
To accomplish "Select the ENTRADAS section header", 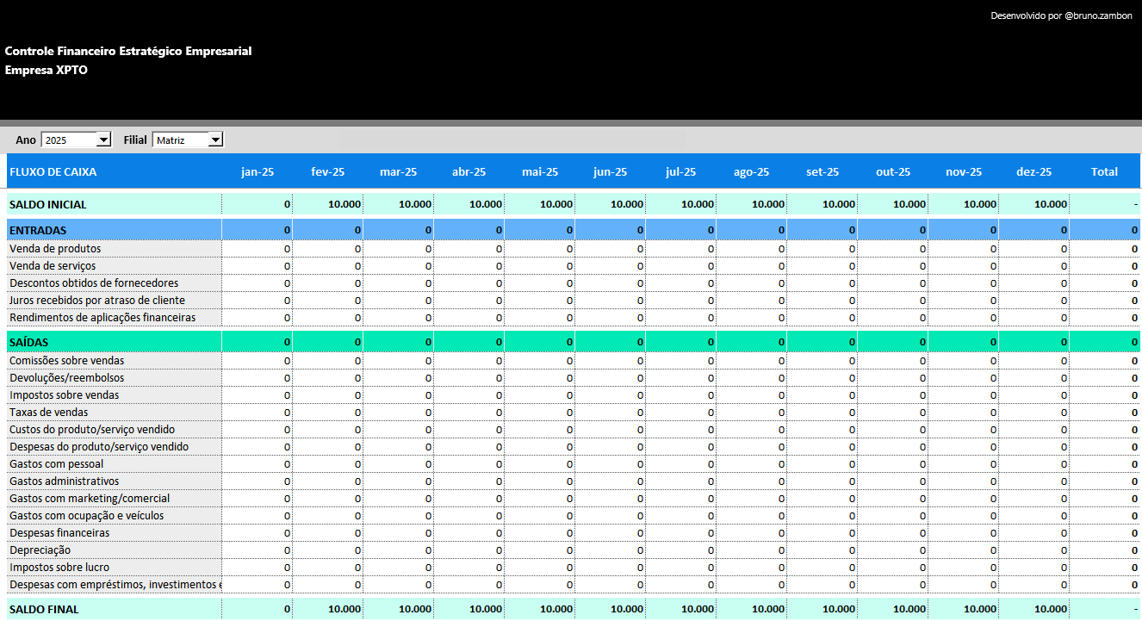I will pos(38,230).
